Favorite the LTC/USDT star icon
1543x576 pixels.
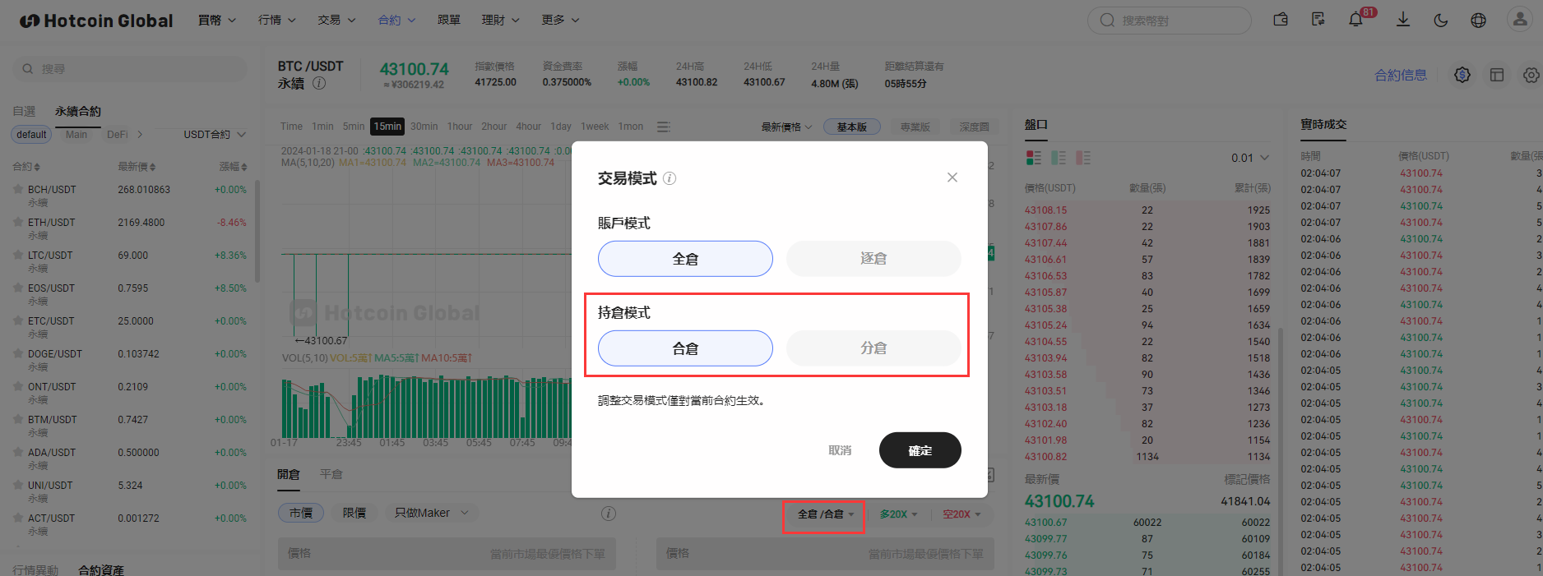(x=18, y=255)
